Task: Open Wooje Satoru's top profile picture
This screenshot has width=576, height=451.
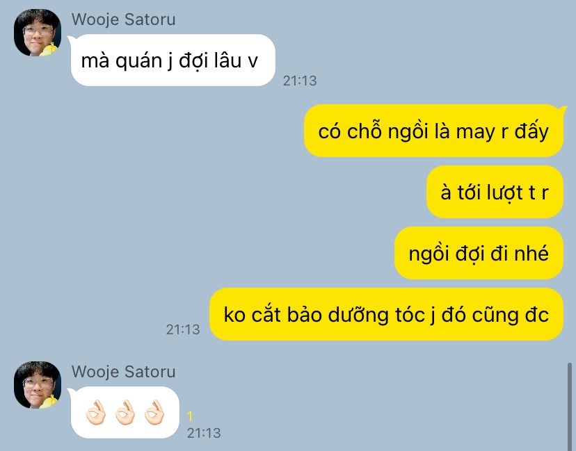Action: pyautogui.click(x=38, y=33)
